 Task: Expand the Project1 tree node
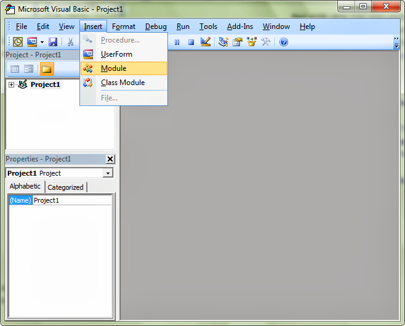point(11,84)
